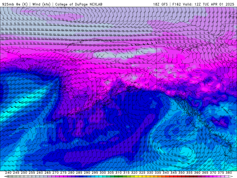Click 'F162 Valid: 12Z TUE APR 01 2025'

tap(203, 4)
